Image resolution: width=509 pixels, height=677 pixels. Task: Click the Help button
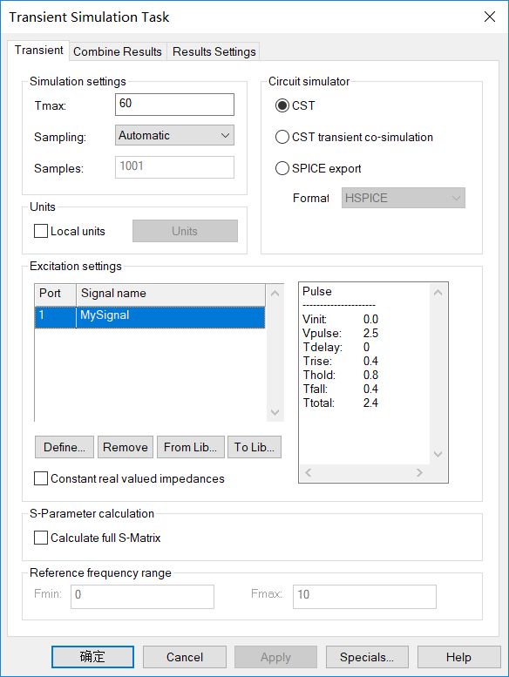[458, 657]
